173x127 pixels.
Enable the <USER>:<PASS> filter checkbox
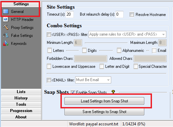coord(49,35)
